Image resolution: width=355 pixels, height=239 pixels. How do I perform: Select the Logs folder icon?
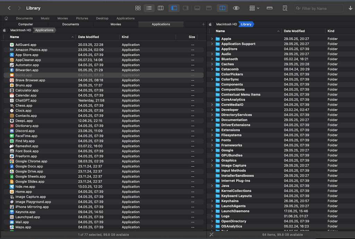click(x=218, y=216)
